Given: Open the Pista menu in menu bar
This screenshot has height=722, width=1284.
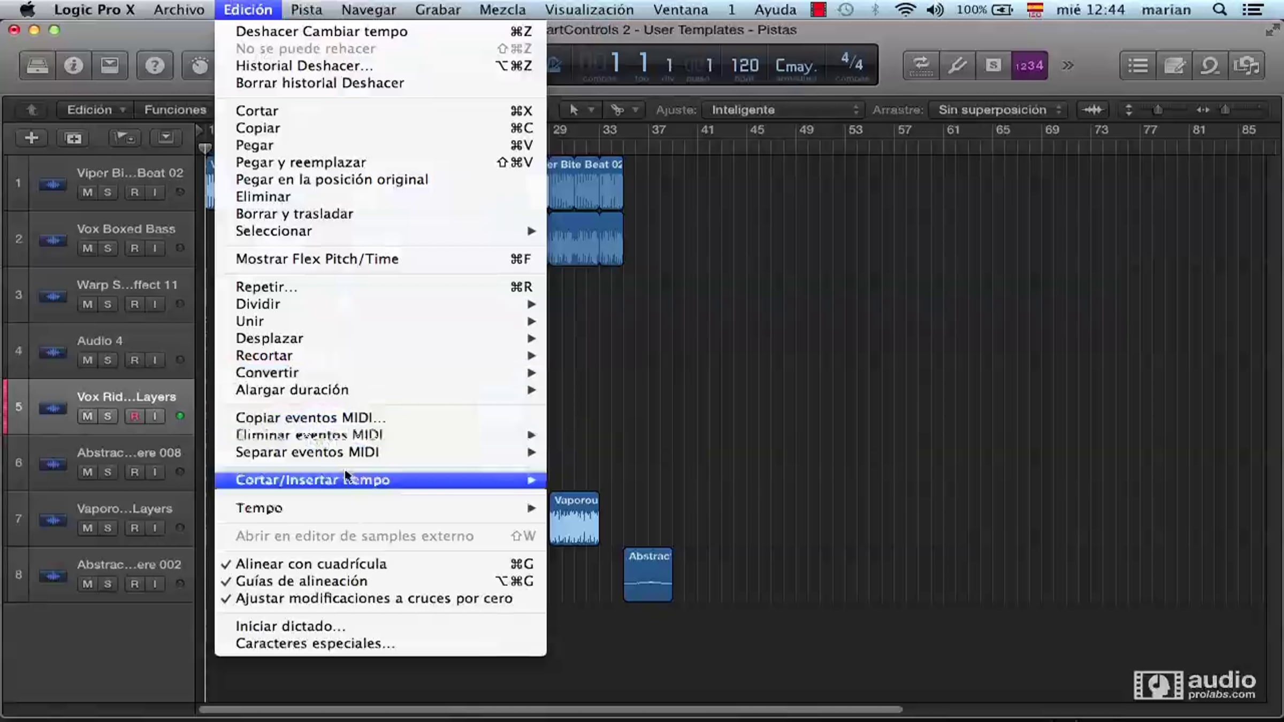Looking at the screenshot, I should pyautogui.click(x=306, y=10).
